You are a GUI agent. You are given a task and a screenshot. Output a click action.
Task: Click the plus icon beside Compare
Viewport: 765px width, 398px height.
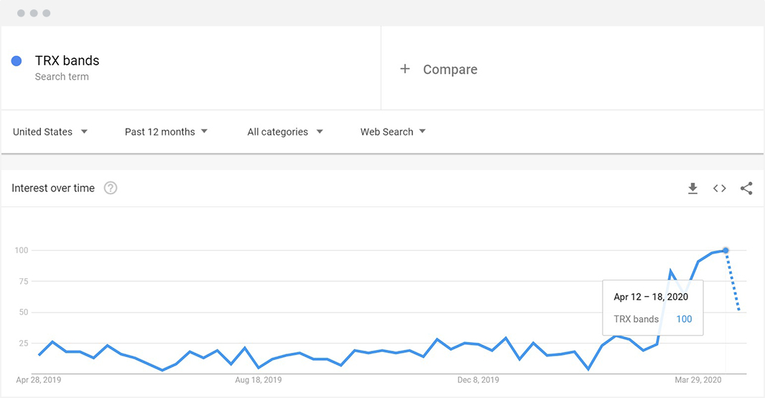pos(405,69)
